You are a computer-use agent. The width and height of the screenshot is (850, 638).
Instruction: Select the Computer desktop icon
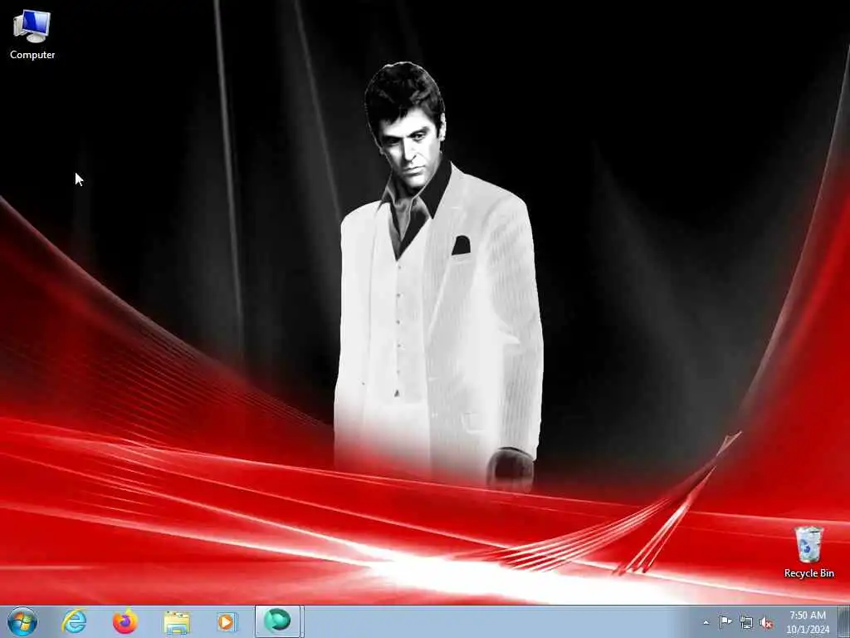(32, 35)
